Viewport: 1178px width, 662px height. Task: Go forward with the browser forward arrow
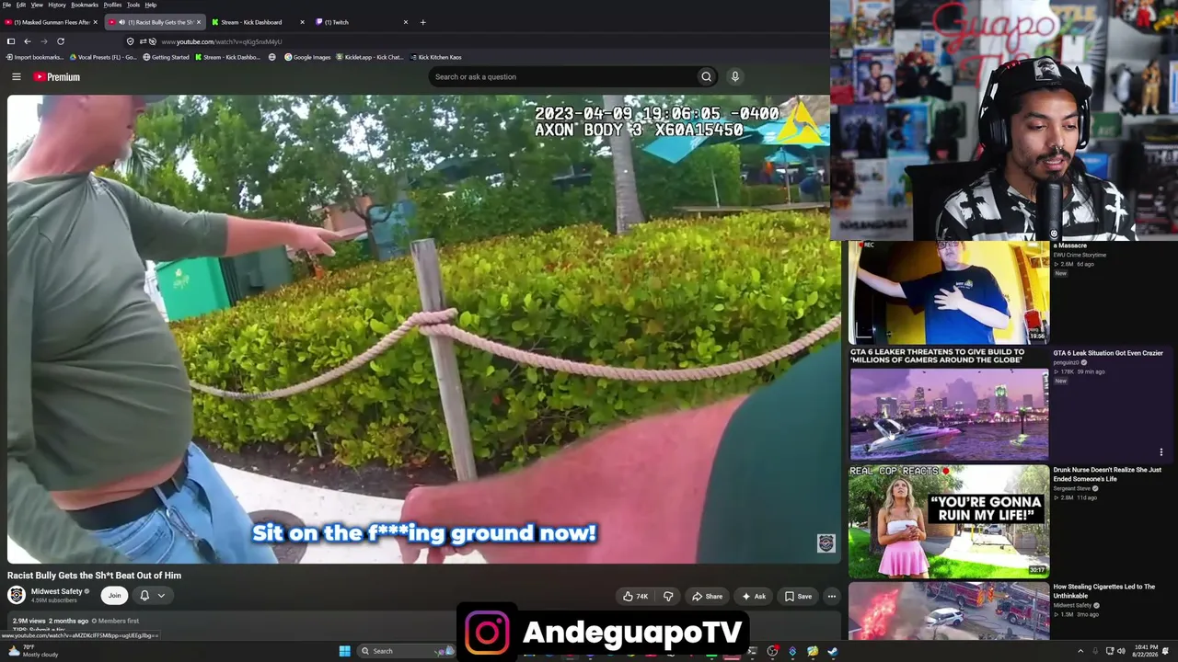point(44,41)
